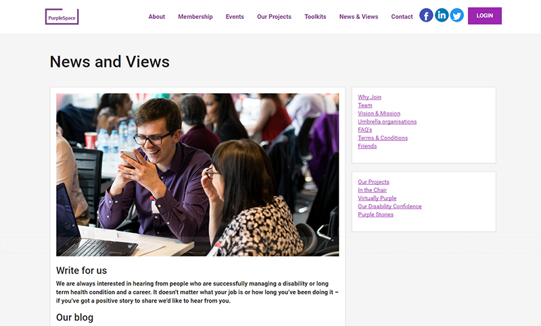Click Contact in the top menu
Image resolution: width=541 pixels, height=326 pixels.
[402, 17]
